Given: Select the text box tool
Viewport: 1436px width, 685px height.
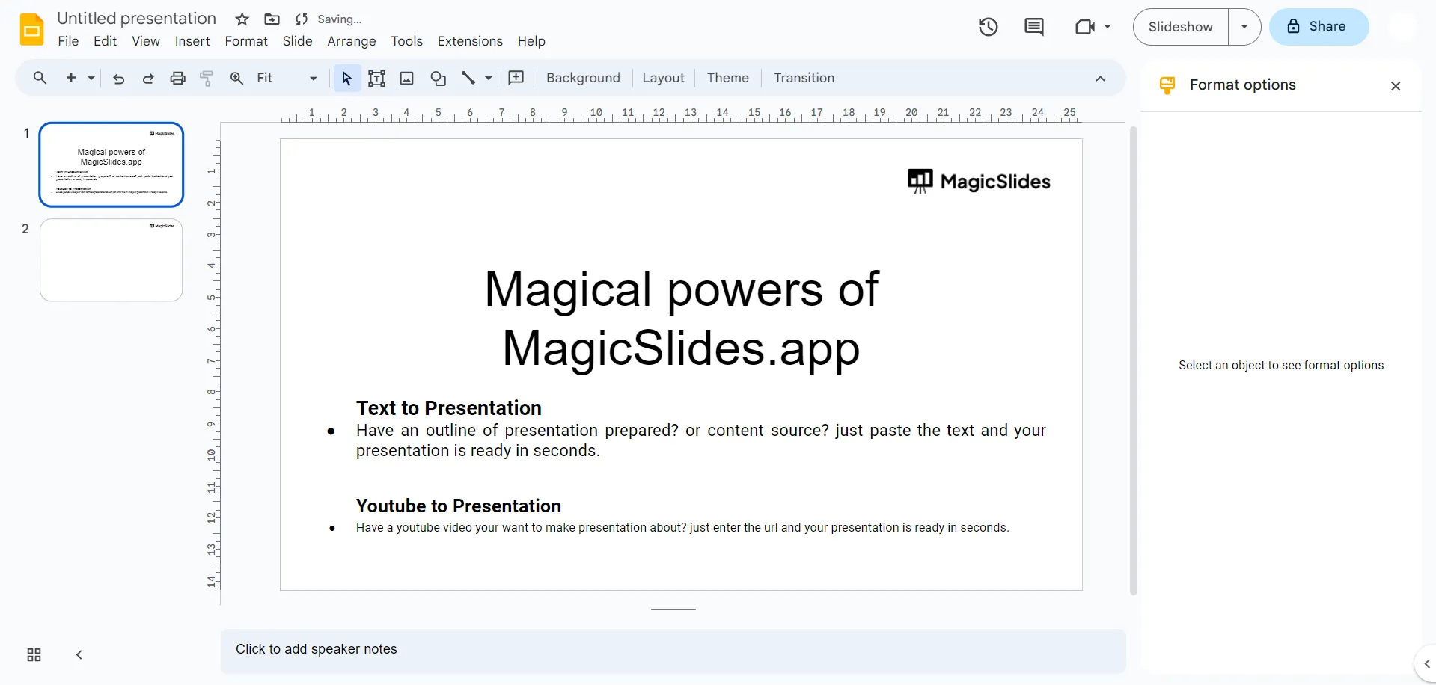Looking at the screenshot, I should (x=377, y=78).
